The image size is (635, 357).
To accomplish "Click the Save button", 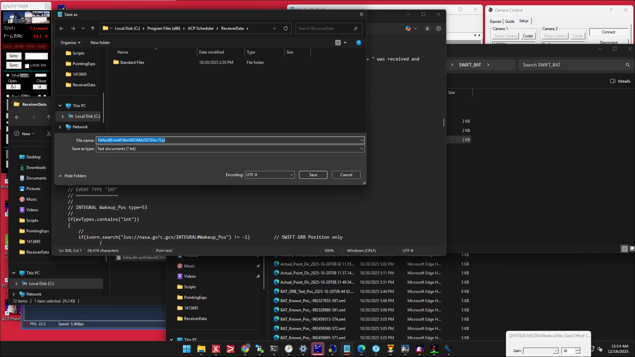I will click(x=313, y=175).
